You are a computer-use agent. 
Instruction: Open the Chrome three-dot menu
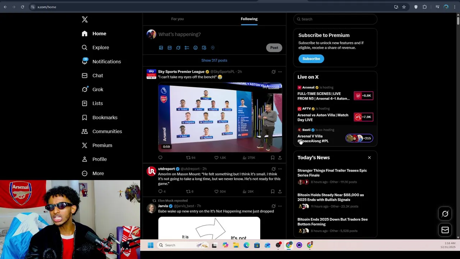[x=455, y=7]
